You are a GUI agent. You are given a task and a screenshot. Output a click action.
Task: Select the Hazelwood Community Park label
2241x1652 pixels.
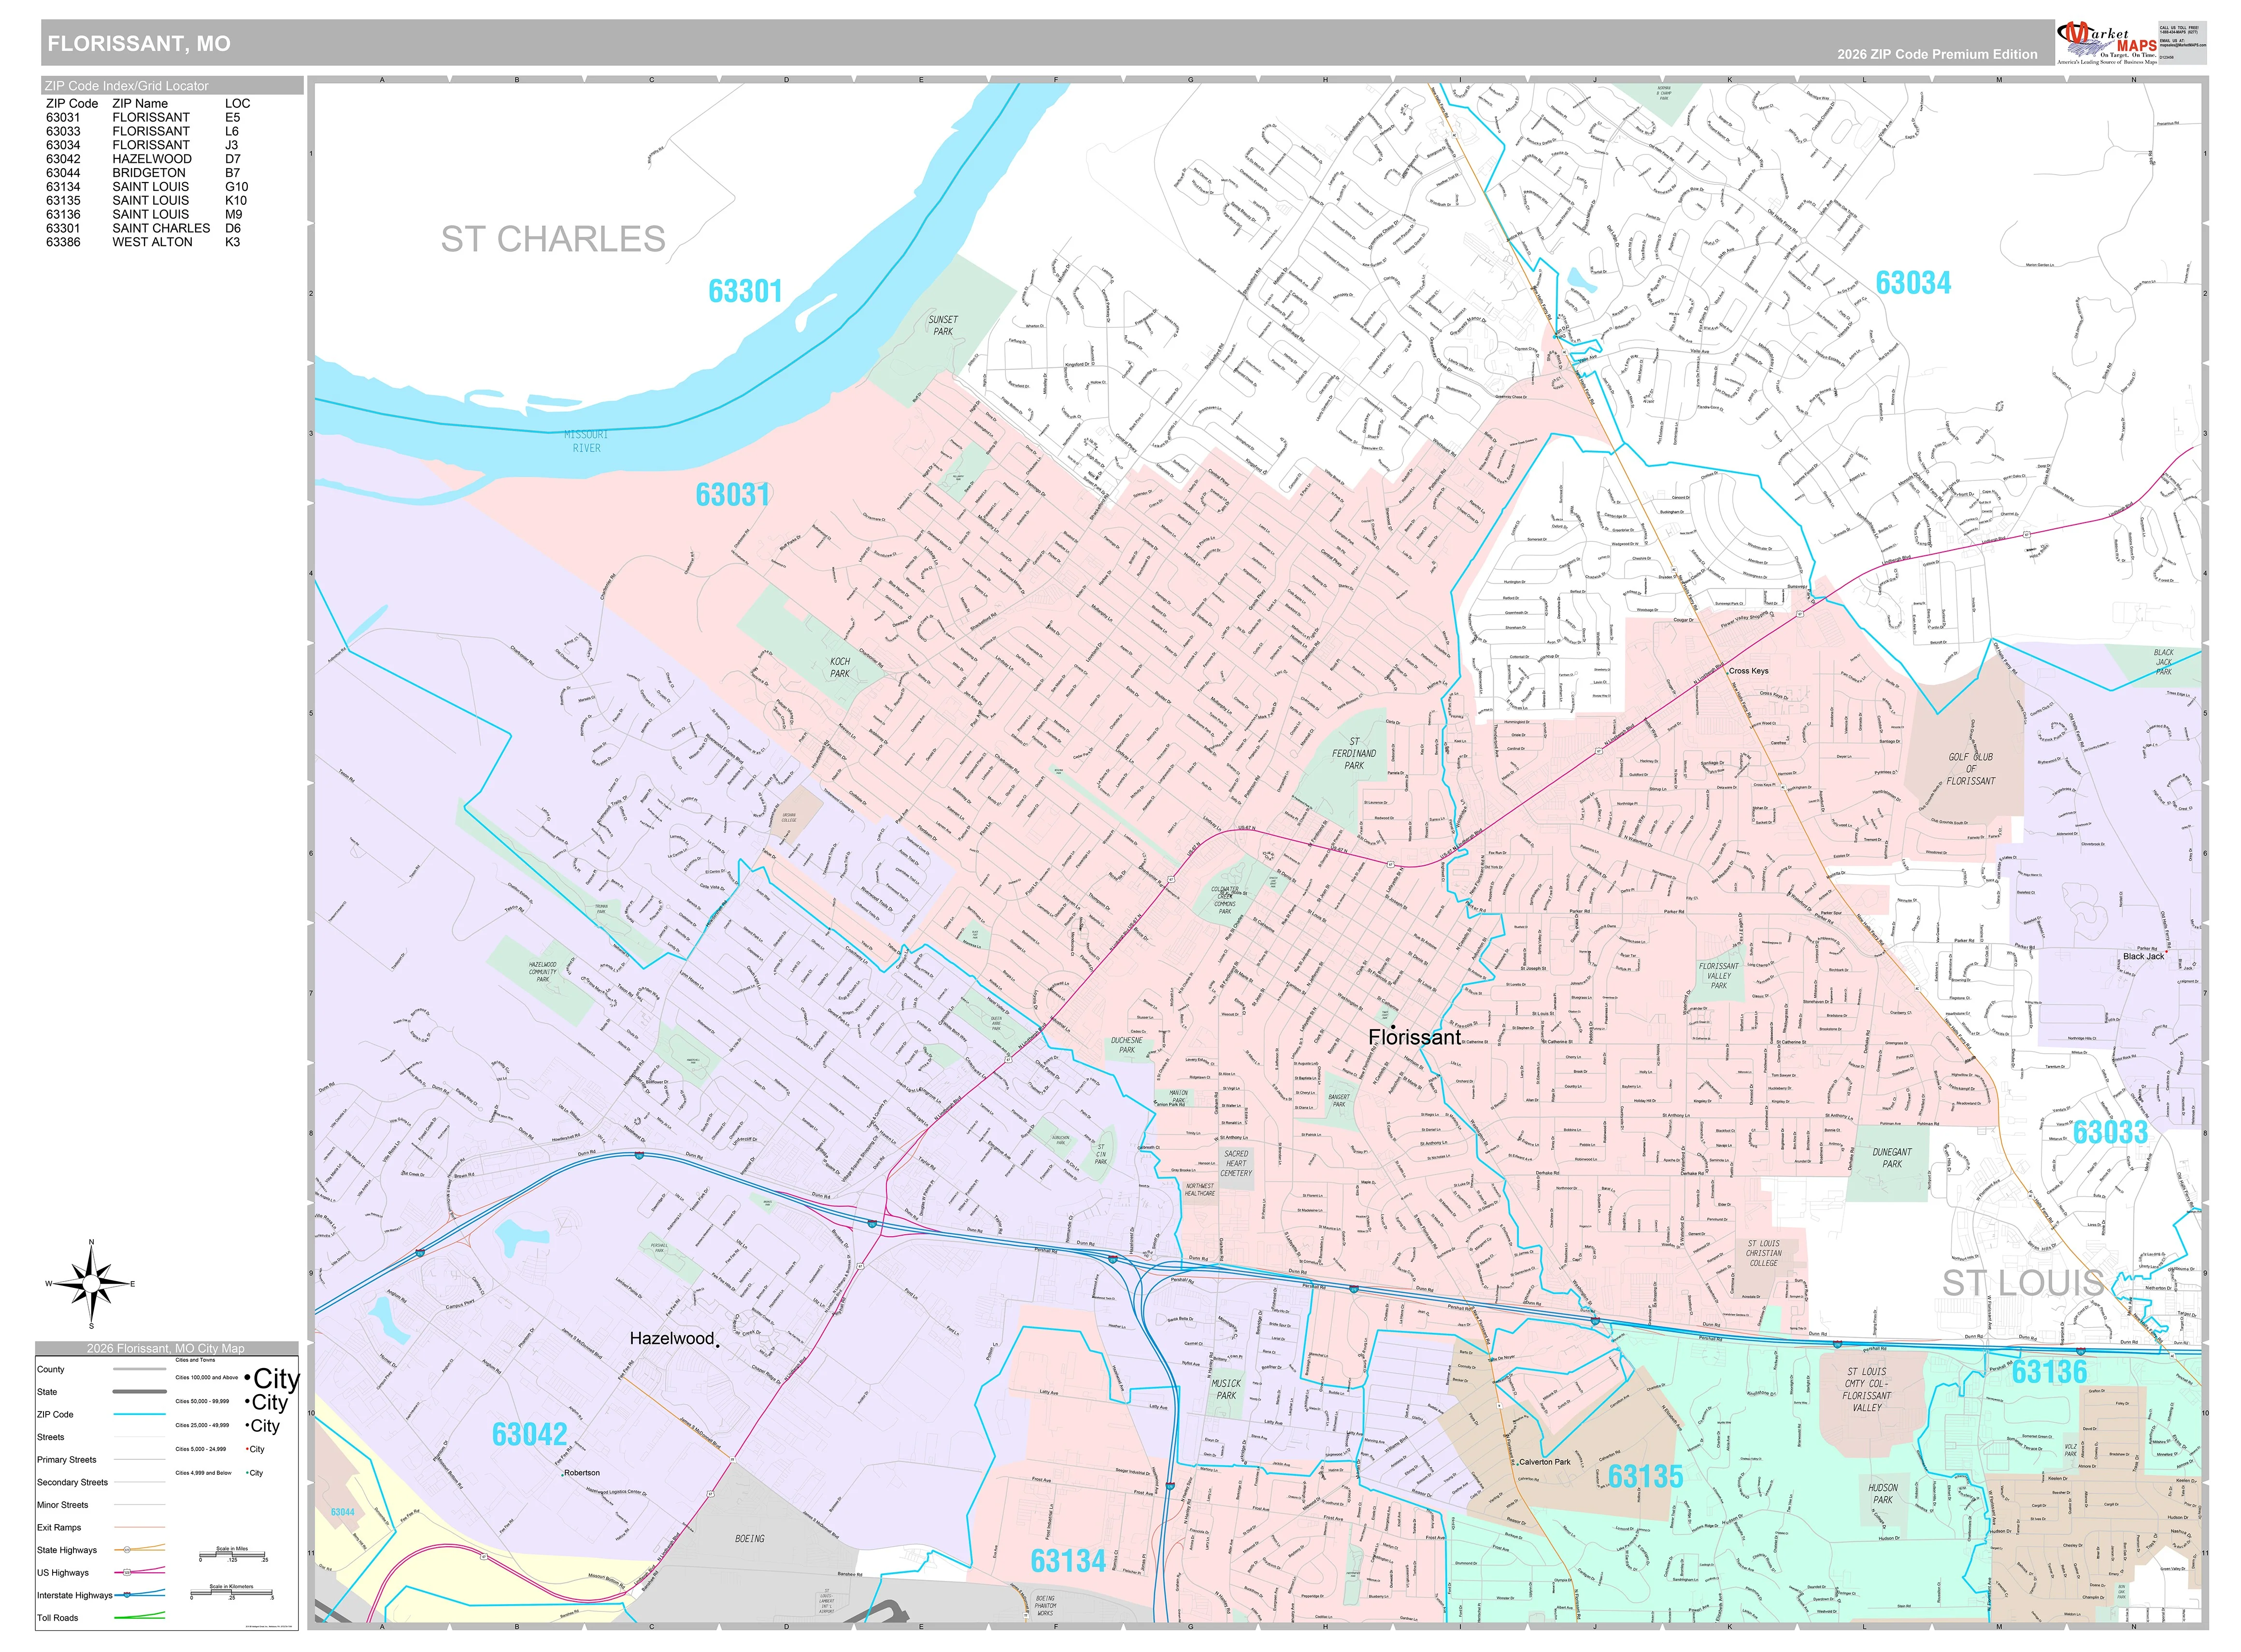(542, 972)
